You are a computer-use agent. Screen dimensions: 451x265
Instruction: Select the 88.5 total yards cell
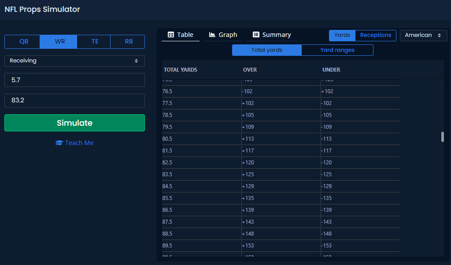[202, 234]
